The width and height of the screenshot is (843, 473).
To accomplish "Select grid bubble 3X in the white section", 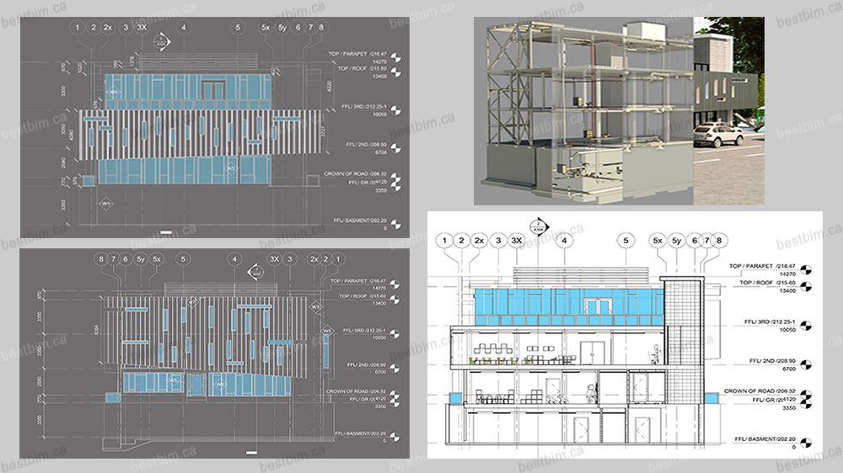I will [x=516, y=241].
